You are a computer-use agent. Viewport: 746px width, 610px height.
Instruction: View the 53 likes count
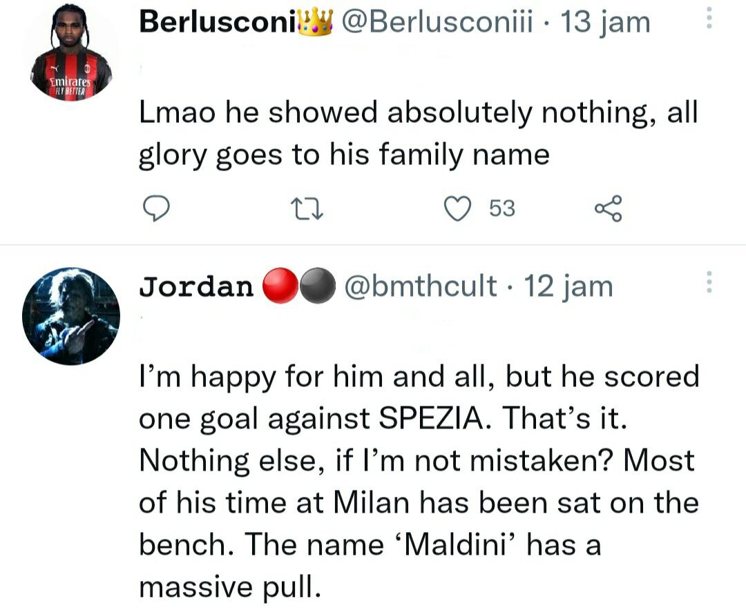coord(502,208)
